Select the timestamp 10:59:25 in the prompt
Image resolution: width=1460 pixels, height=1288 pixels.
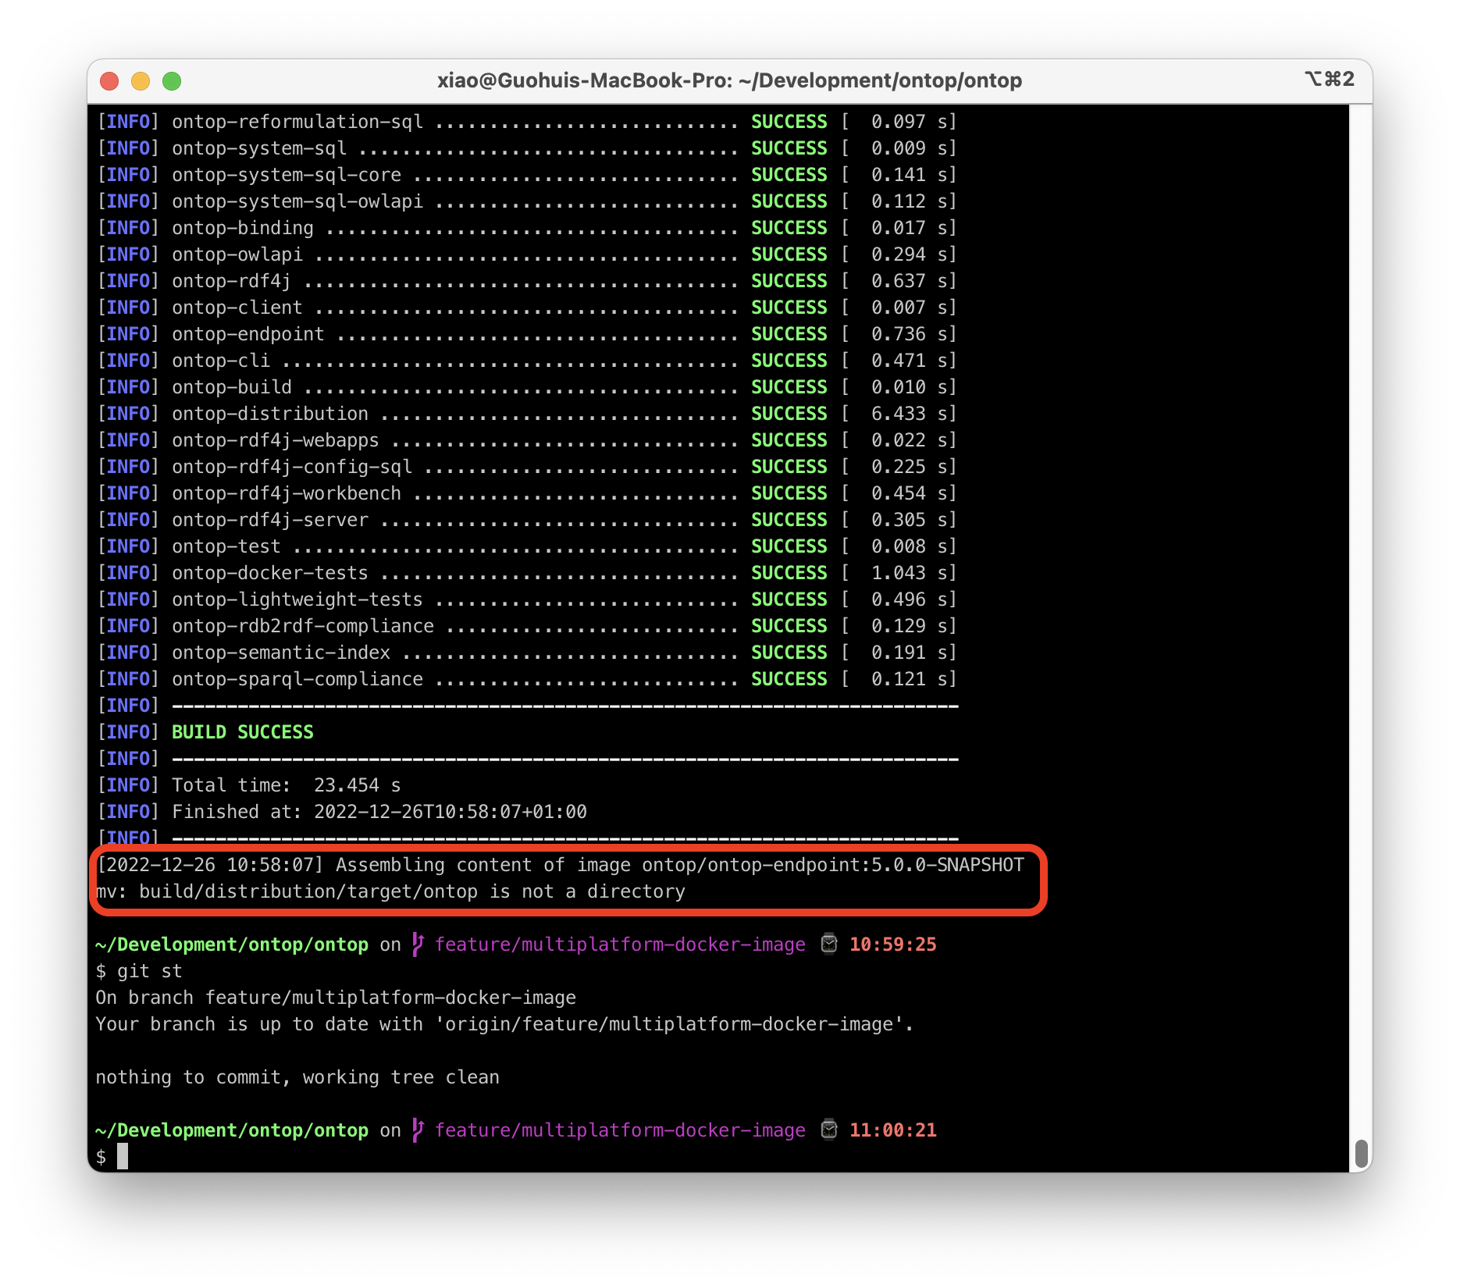pyautogui.click(x=892, y=945)
